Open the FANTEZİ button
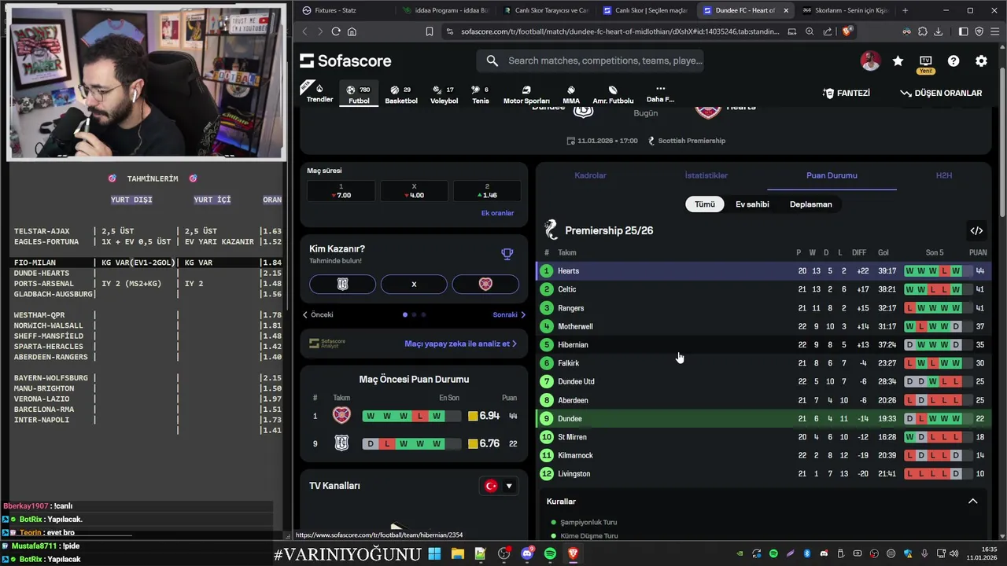Image resolution: width=1007 pixels, height=566 pixels. (847, 93)
